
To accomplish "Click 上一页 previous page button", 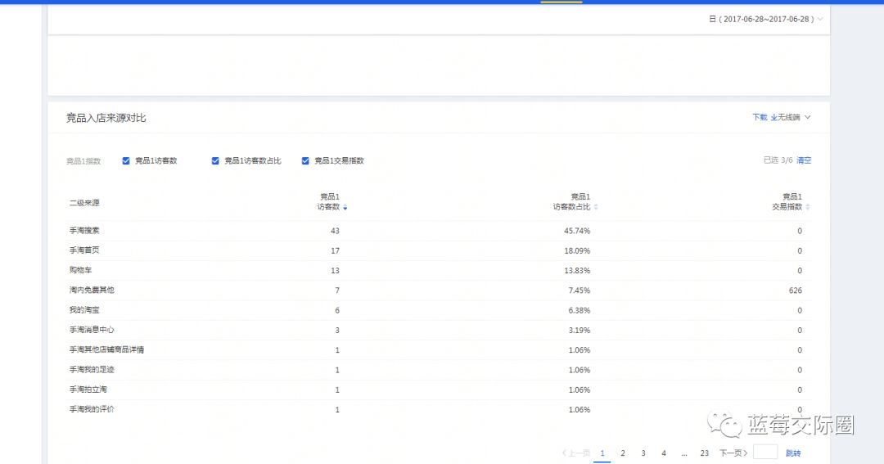I will coord(575,453).
